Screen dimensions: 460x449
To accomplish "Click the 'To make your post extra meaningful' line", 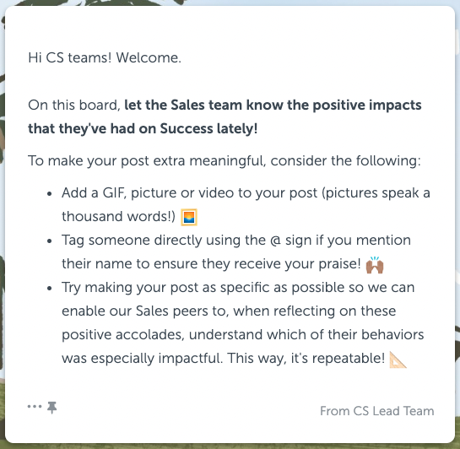I will coord(225,160).
